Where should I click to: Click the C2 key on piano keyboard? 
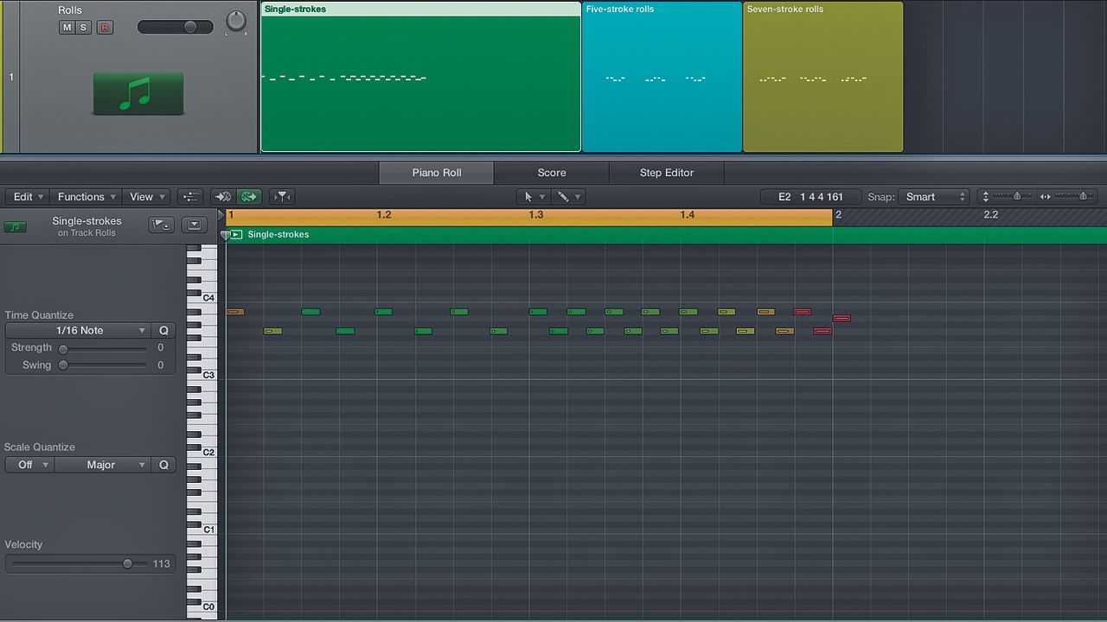pos(202,452)
